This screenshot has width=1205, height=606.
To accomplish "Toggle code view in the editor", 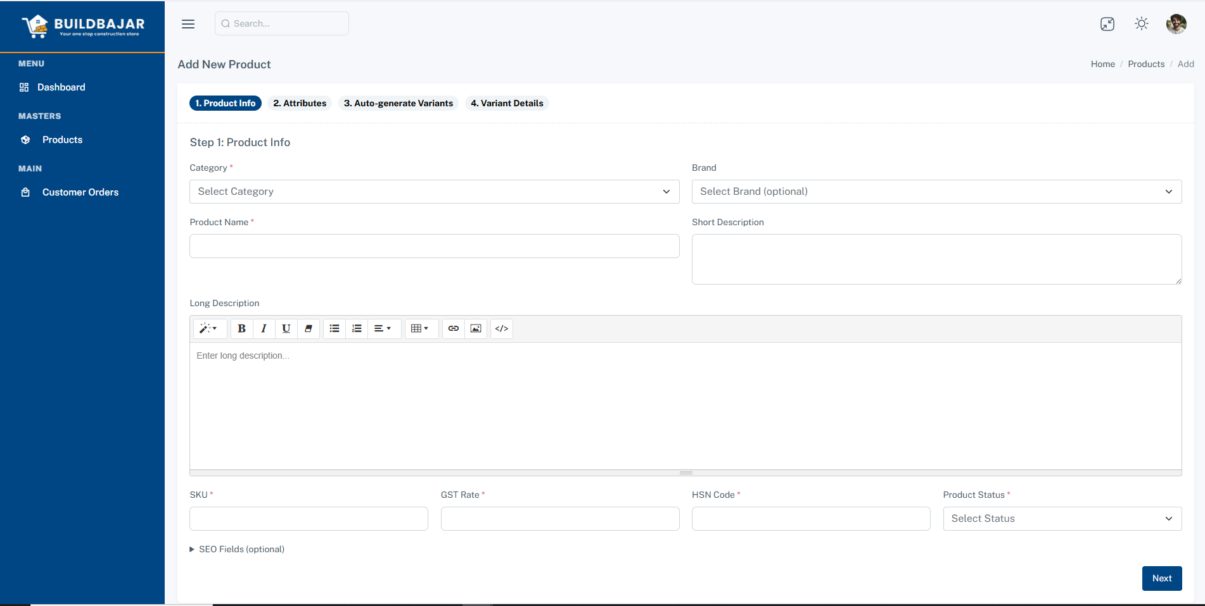I will 502,328.
